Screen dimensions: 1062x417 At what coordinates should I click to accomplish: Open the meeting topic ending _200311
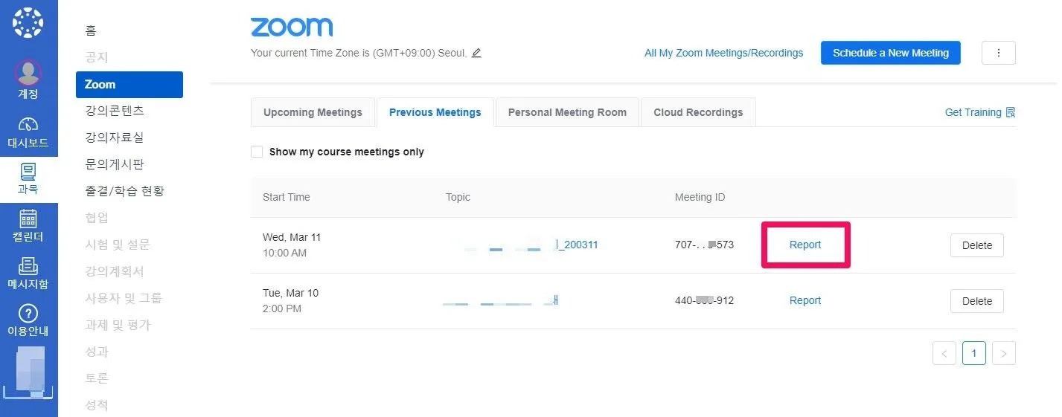tap(531, 245)
